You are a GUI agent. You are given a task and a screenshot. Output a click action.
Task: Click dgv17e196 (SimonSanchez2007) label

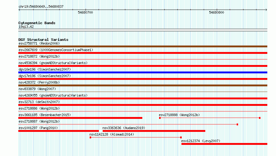click(x=45, y=76)
